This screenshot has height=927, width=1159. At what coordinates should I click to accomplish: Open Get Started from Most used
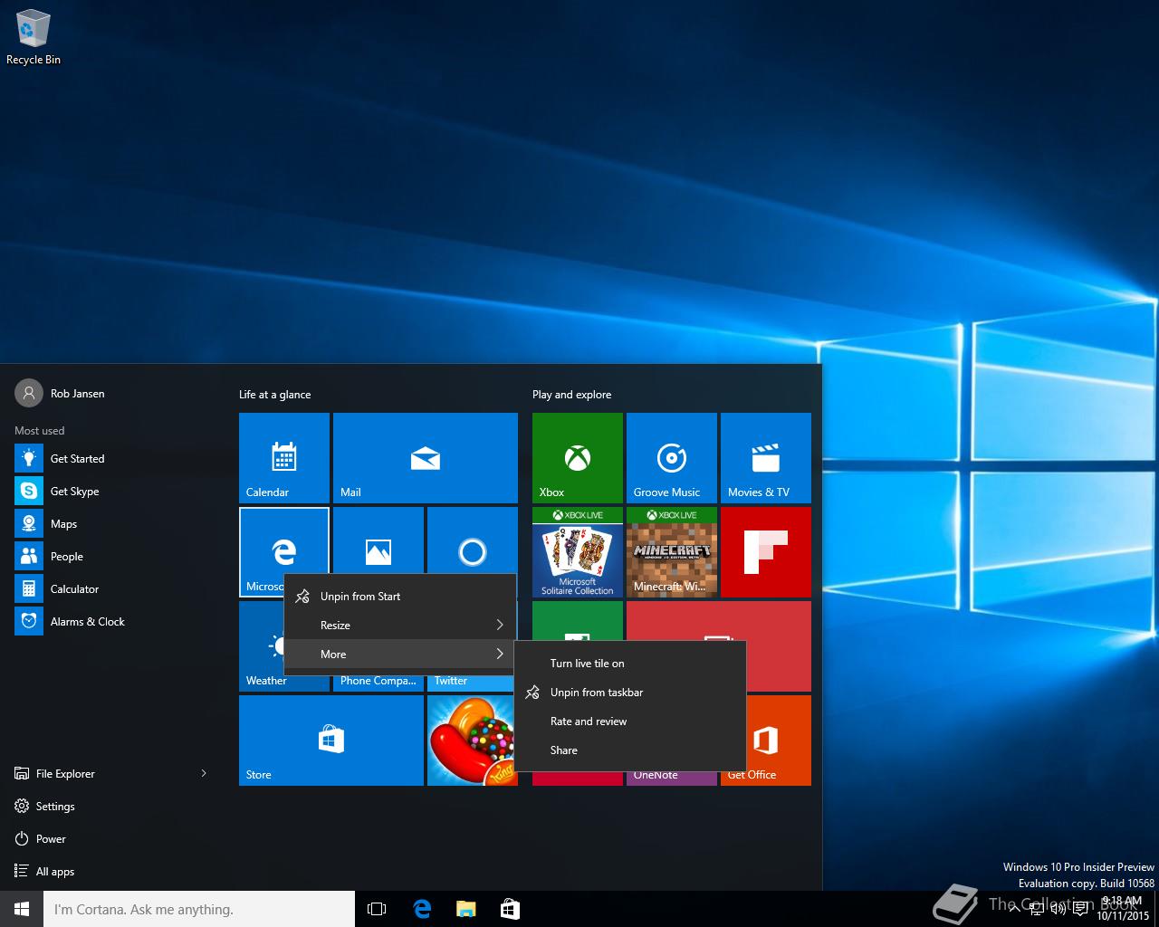coord(112,459)
